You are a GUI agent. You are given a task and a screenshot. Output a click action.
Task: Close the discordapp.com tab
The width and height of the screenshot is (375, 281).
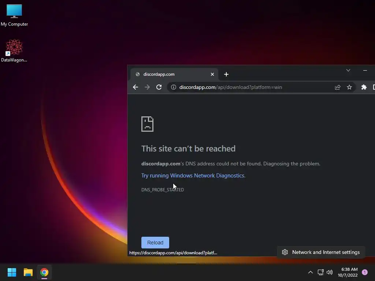[212, 74]
